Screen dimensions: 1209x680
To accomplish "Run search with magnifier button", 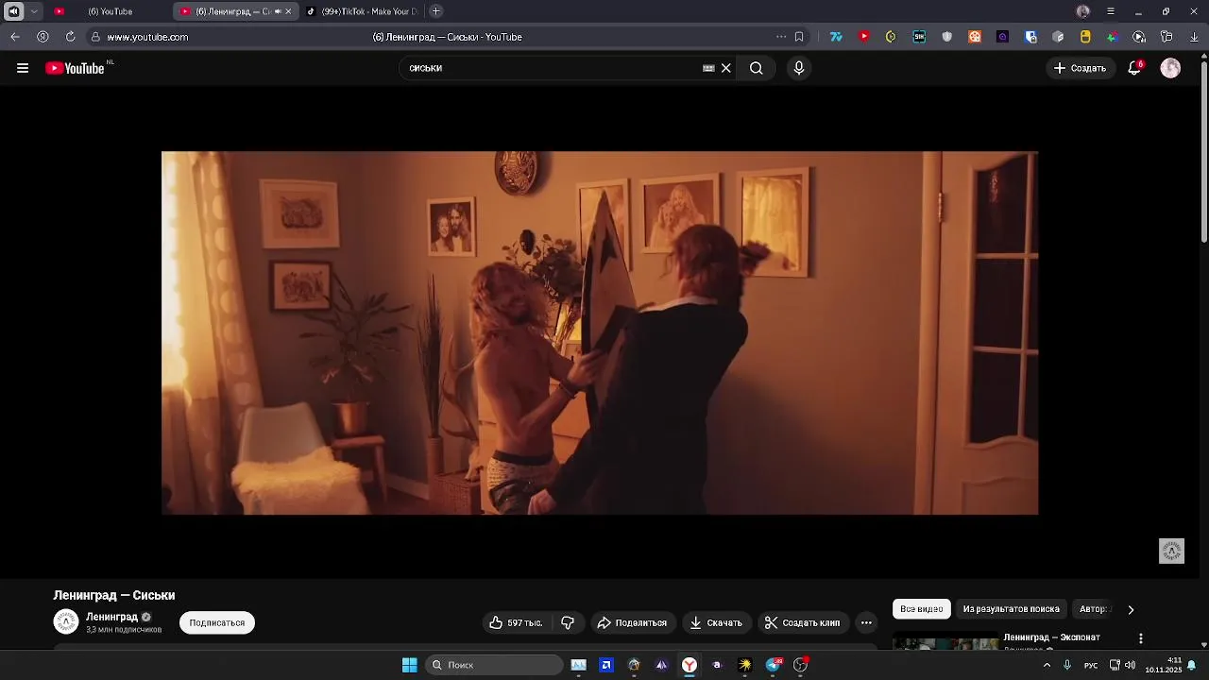I will (757, 68).
